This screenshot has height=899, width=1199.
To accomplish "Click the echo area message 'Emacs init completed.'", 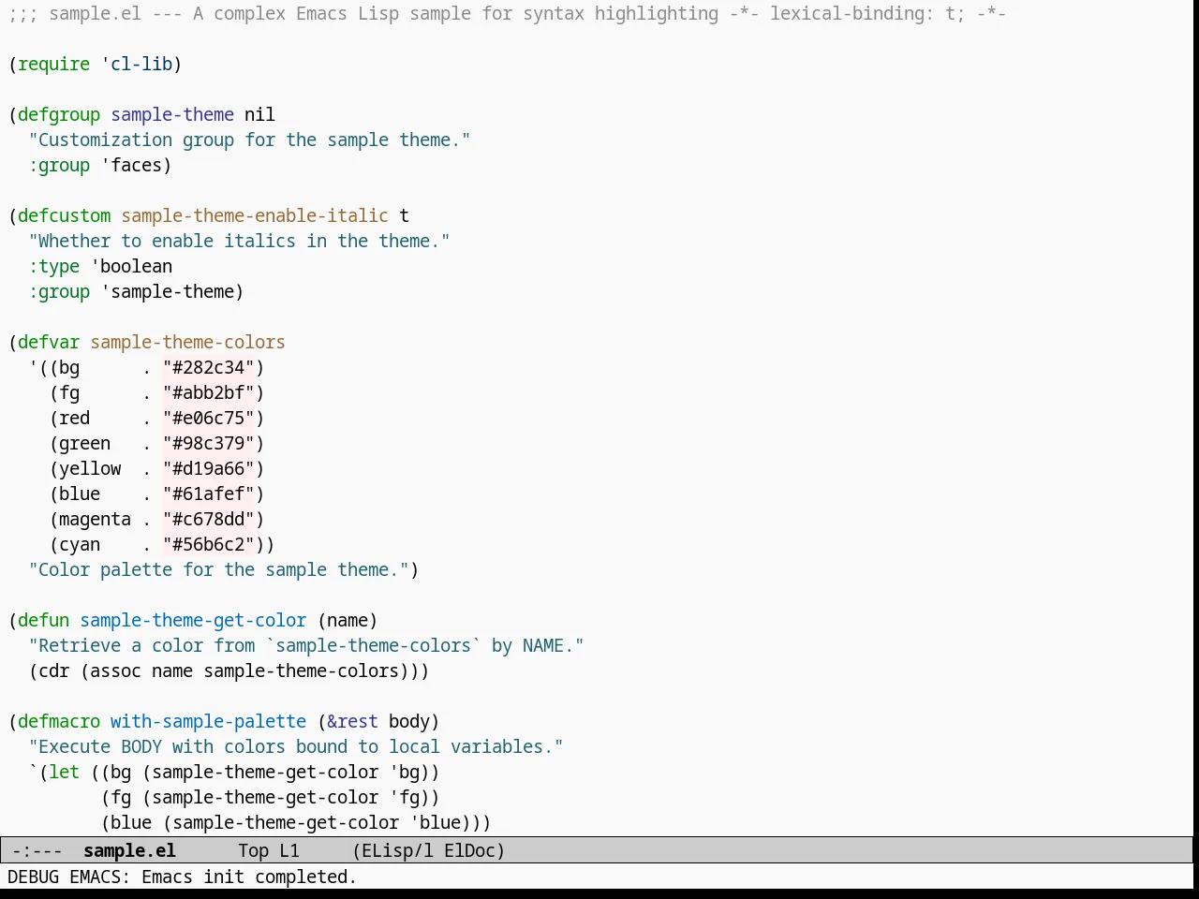I will click(249, 877).
